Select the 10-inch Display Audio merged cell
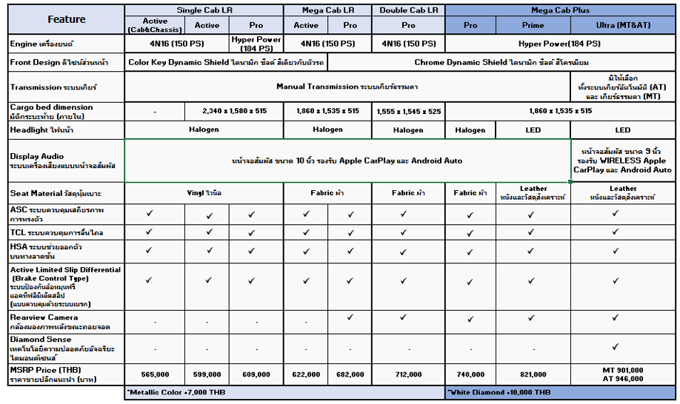Image resolution: width=680 pixels, height=404 pixels. [347, 161]
